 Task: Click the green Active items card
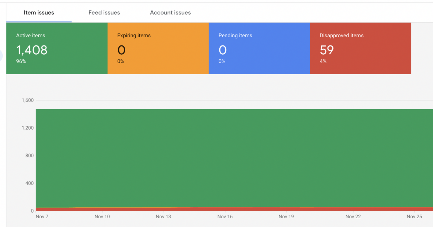tap(57, 48)
